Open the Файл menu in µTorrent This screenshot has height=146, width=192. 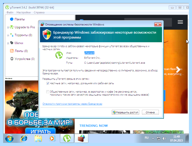click(10, 12)
